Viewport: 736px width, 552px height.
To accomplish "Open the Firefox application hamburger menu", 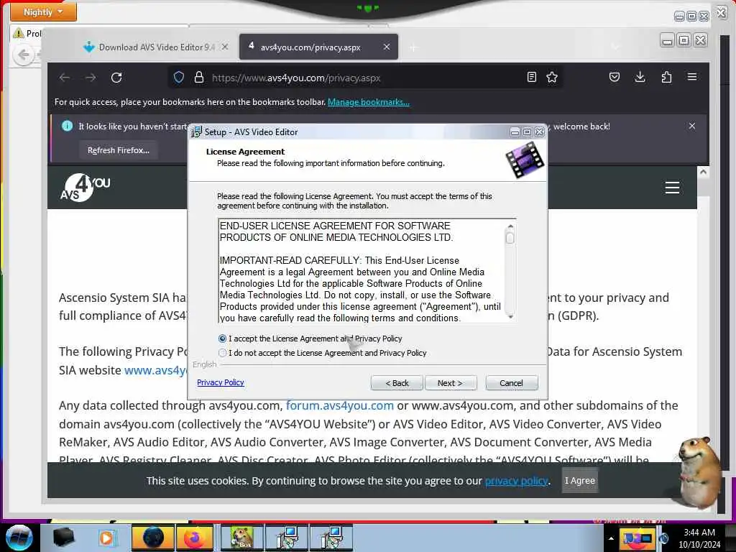I will [692, 76].
